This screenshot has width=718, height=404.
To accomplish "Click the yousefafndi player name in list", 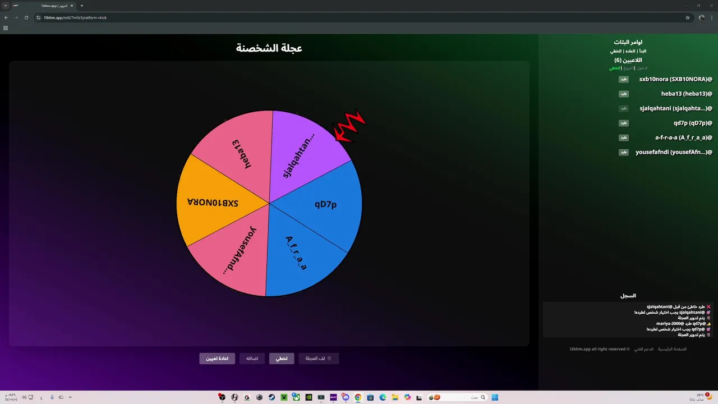I will point(674,153).
